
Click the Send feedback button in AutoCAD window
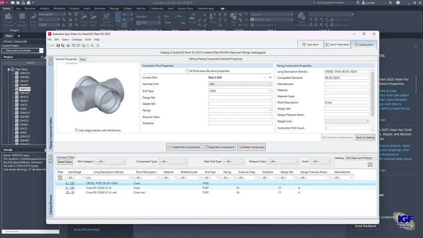(x=365, y=226)
